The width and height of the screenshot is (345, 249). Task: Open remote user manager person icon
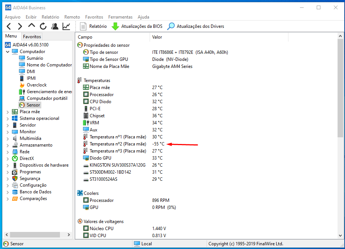tap(55, 26)
